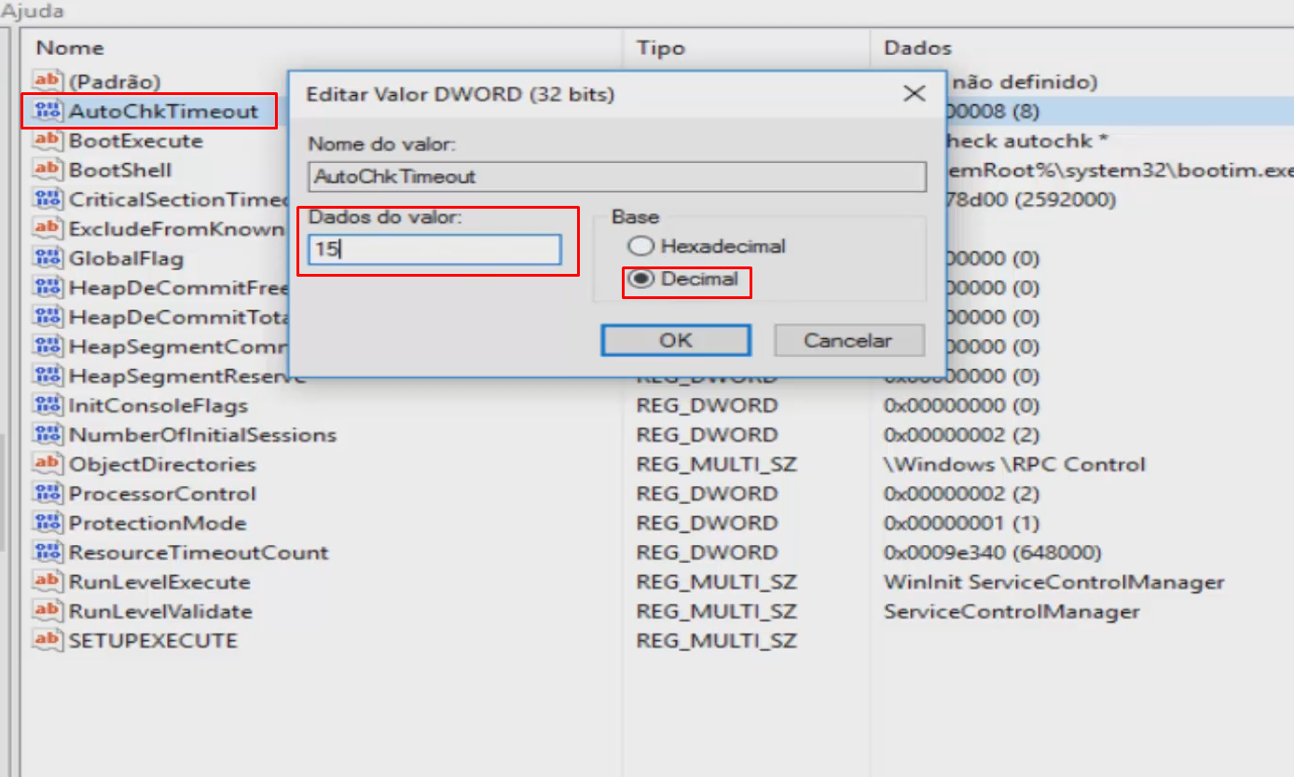This screenshot has height=777, width=1294.
Task: Click the ProcessorControl DWORD icon
Action: click(x=47, y=493)
